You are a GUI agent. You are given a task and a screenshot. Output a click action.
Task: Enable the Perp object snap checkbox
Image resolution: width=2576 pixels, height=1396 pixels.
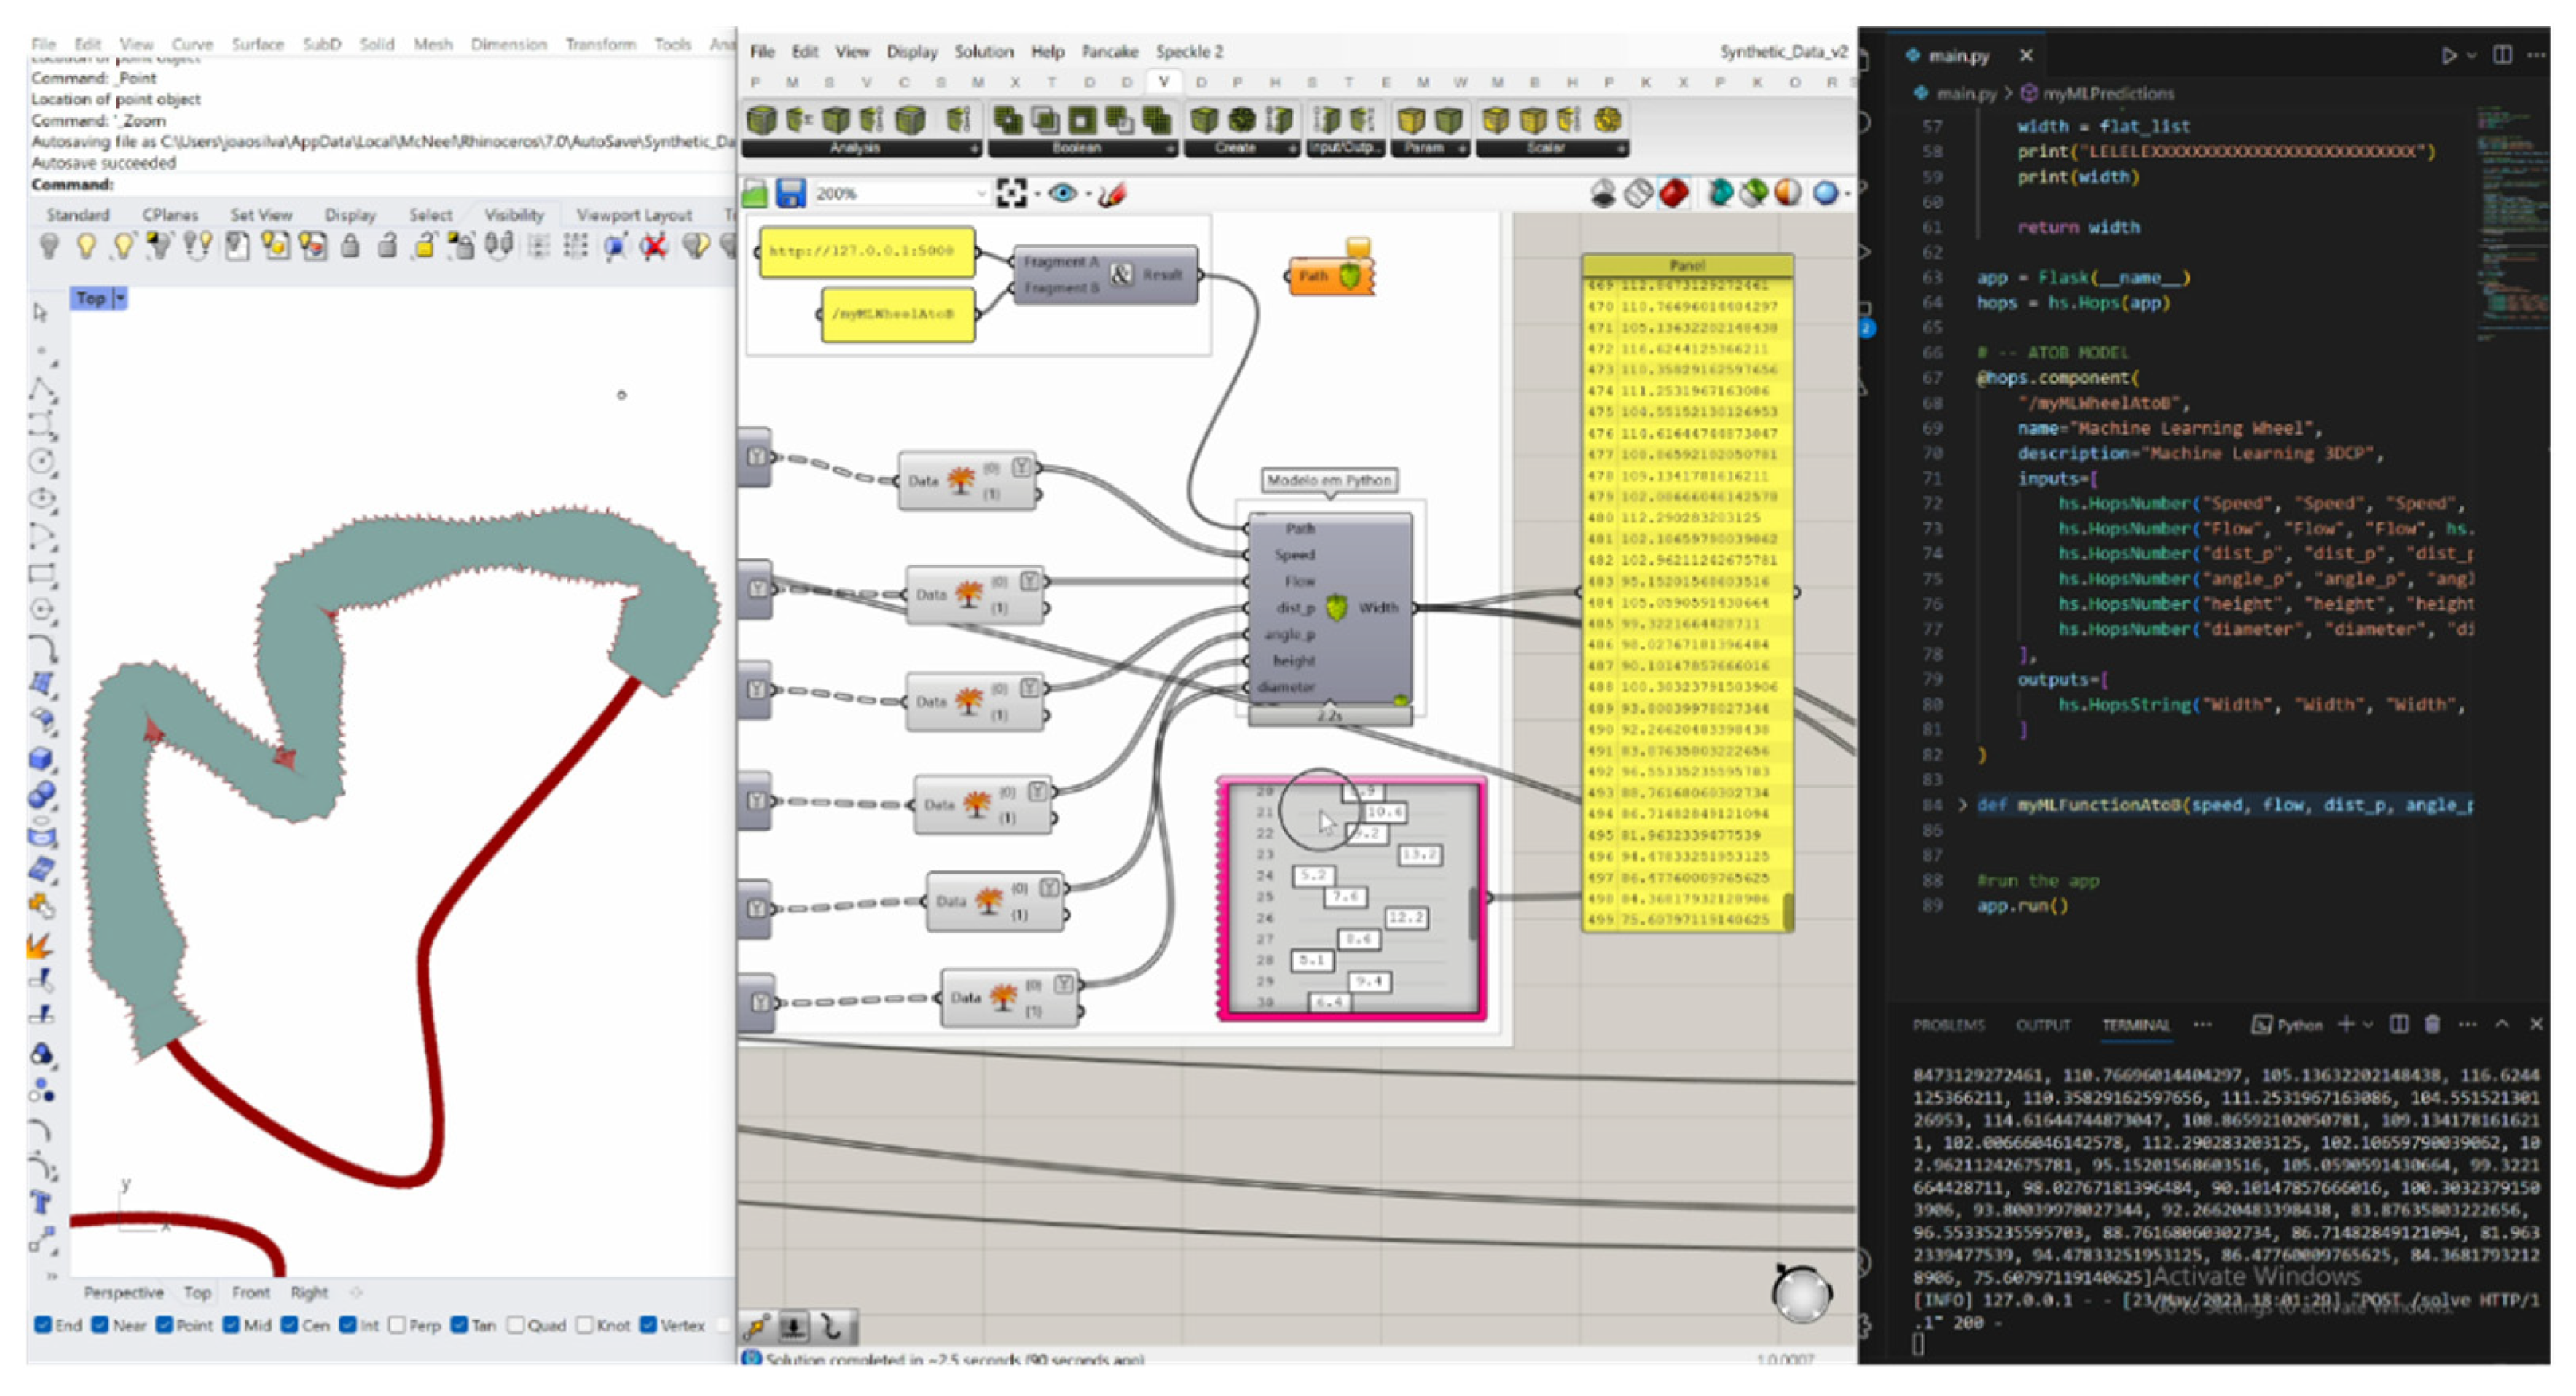397,1325
